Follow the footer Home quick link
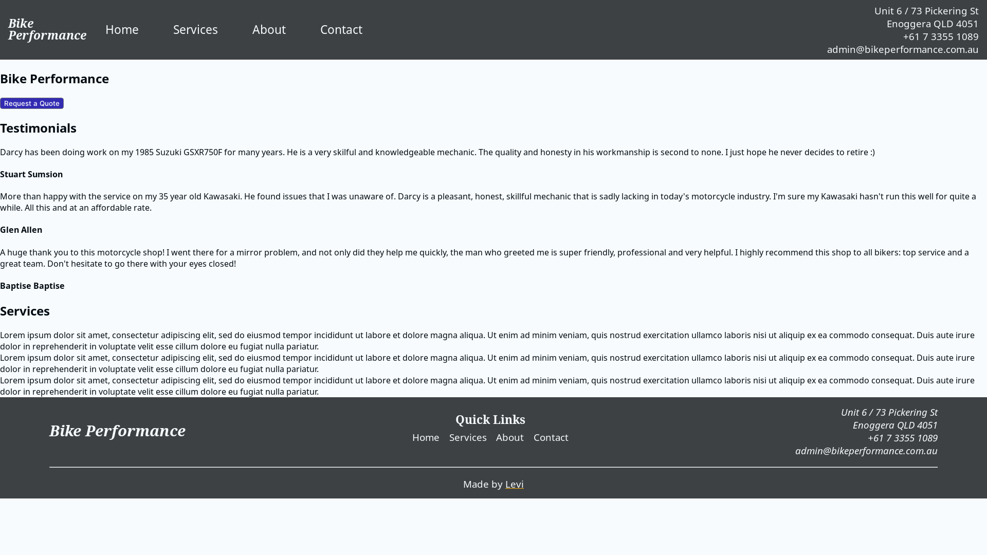Viewport: 987px width, 555px height. [x=426, y=437]
